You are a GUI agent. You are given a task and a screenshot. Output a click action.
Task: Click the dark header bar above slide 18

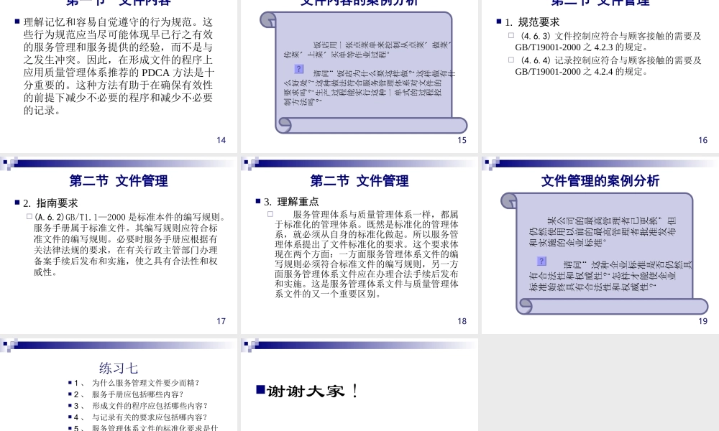click(359, 164)
